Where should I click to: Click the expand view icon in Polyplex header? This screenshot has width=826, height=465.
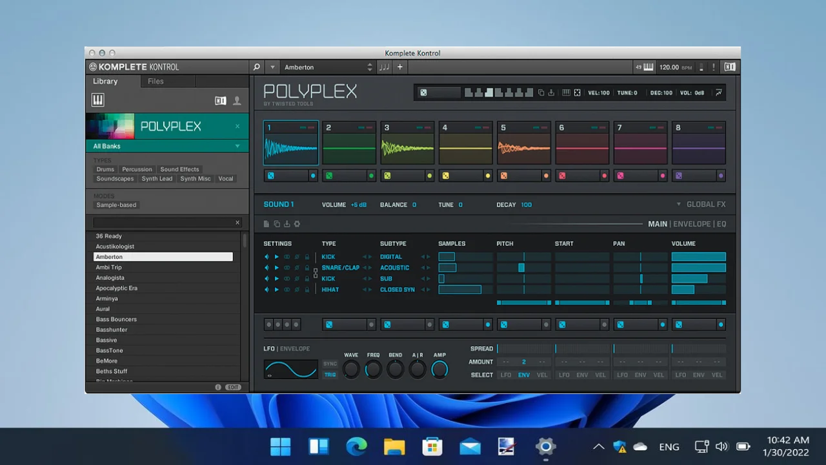577,93
